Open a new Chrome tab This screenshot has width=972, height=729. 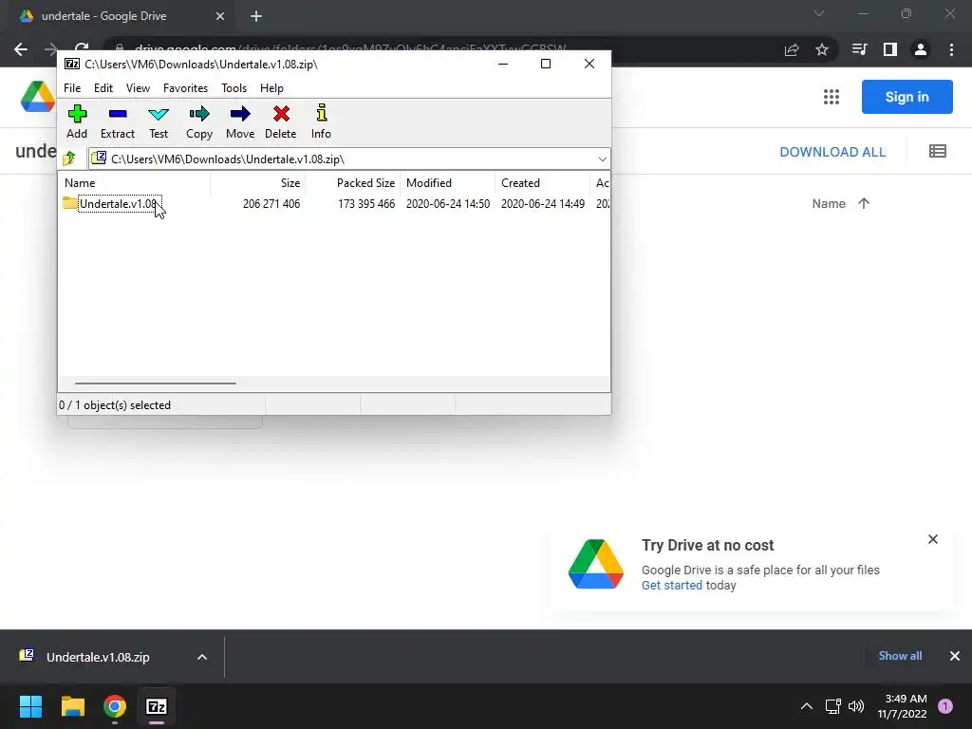coord(256,16)
